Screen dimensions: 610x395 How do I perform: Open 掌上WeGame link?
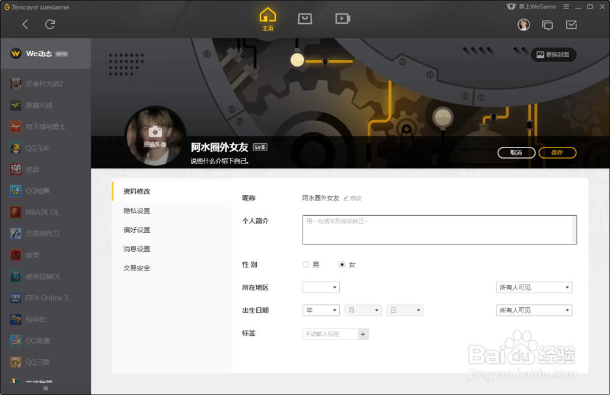click(531, 7)
